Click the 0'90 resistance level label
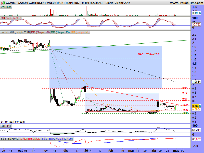This screenshot has height=153, width=204. pos(185,88)
